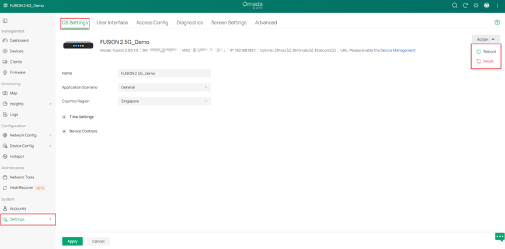The height and width of the screenshot is (249, 505).
Task: Click the BETA badge next to IntelliRecover
Action: (40, 188)
